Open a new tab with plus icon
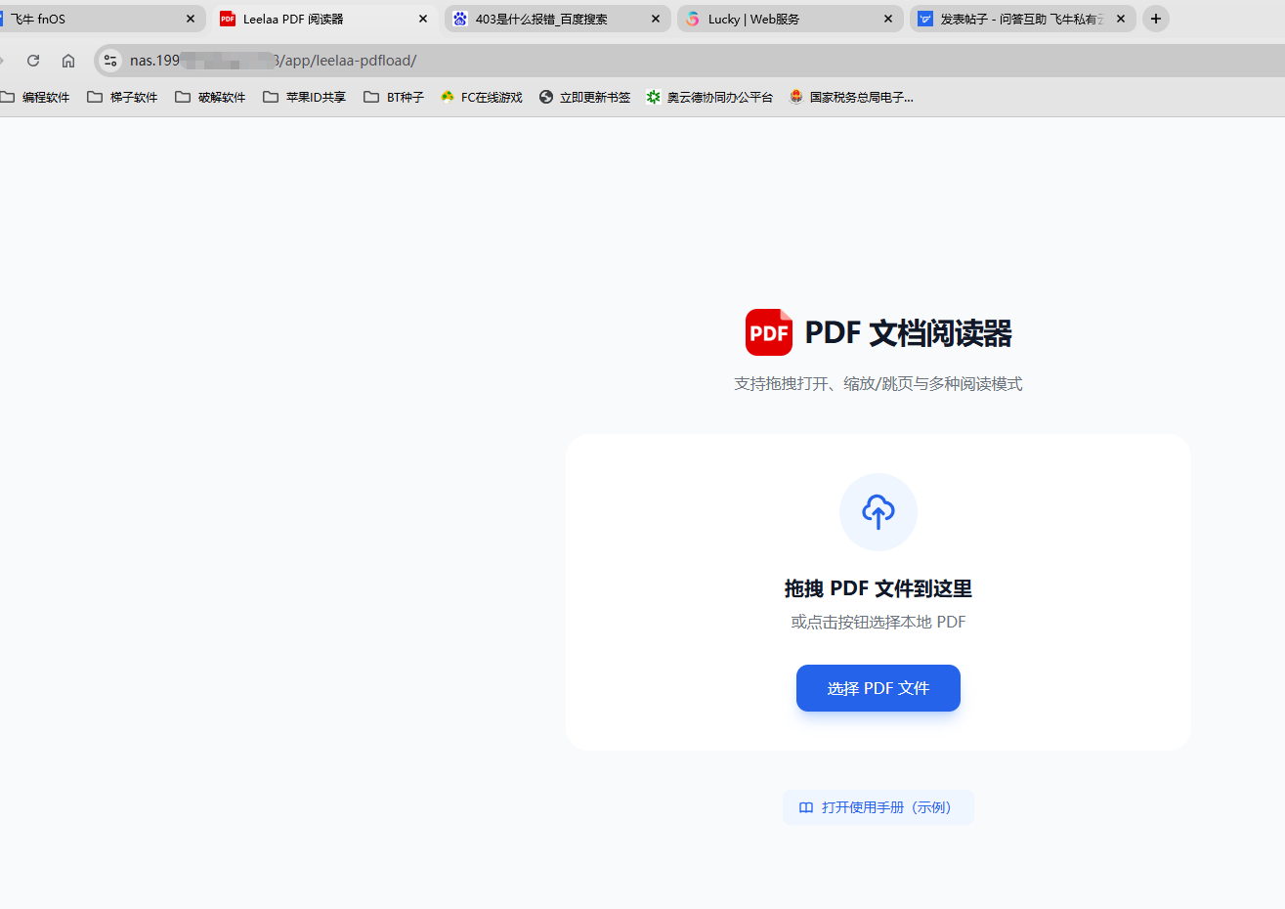This screenshot has width=1285, height=909. coord(1156,19)
